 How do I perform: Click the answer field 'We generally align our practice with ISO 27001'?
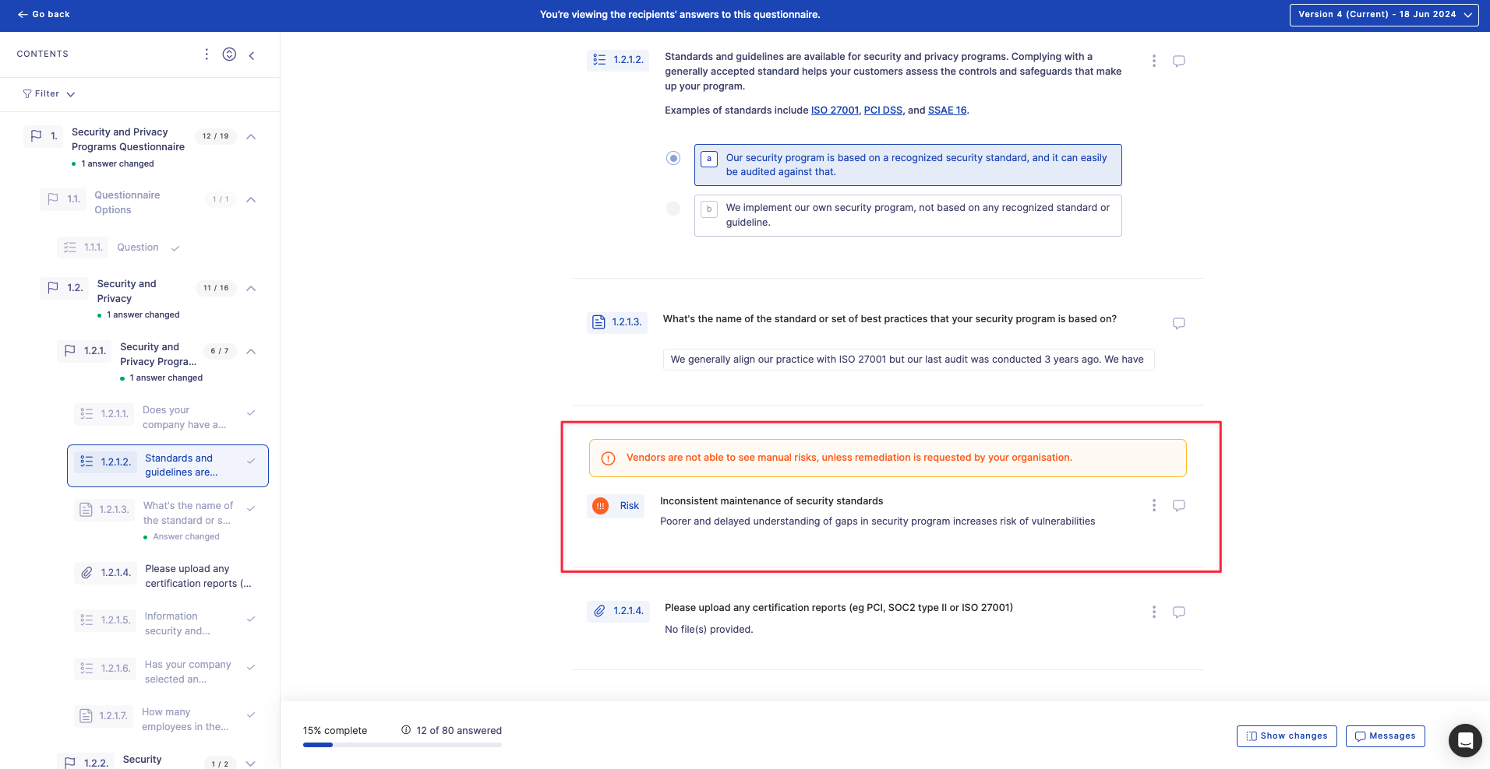click(909, 360)
